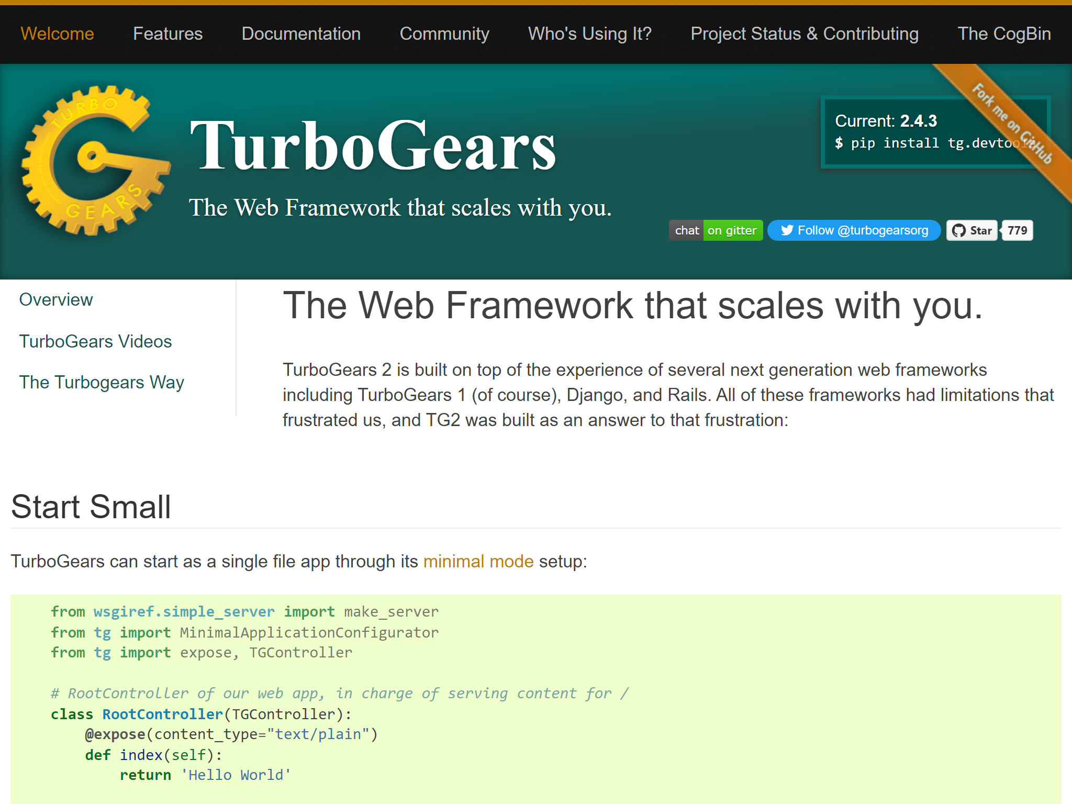Follow @turbogearsorg on Twitter
Viewport: 1072px width, 804px height.
pos(853,230)
